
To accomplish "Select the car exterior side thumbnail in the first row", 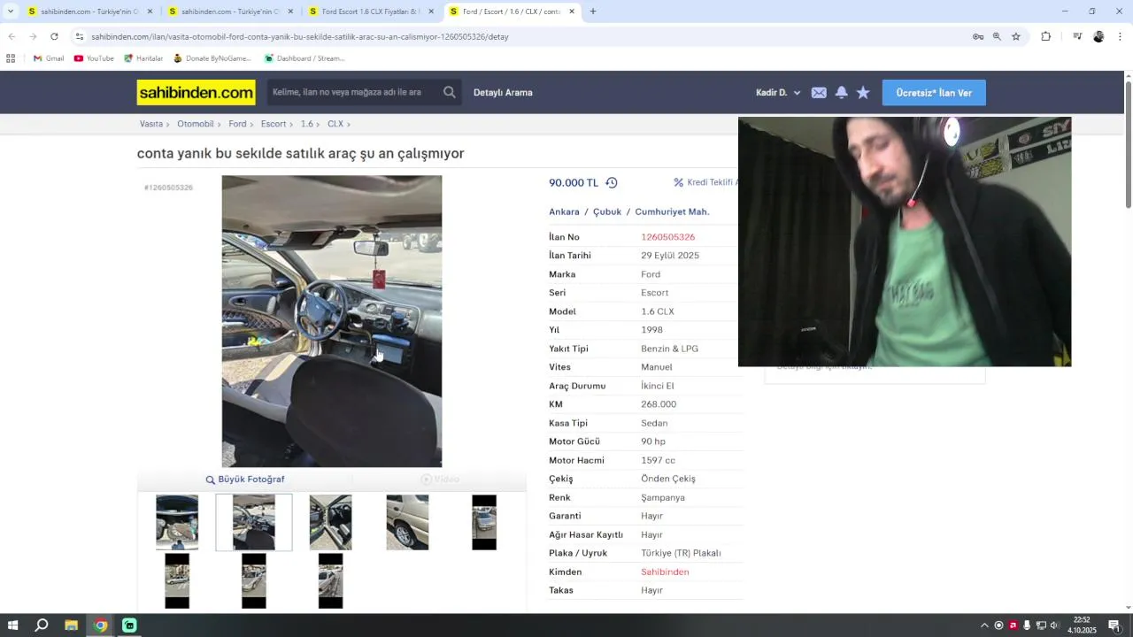I will 407,522.
